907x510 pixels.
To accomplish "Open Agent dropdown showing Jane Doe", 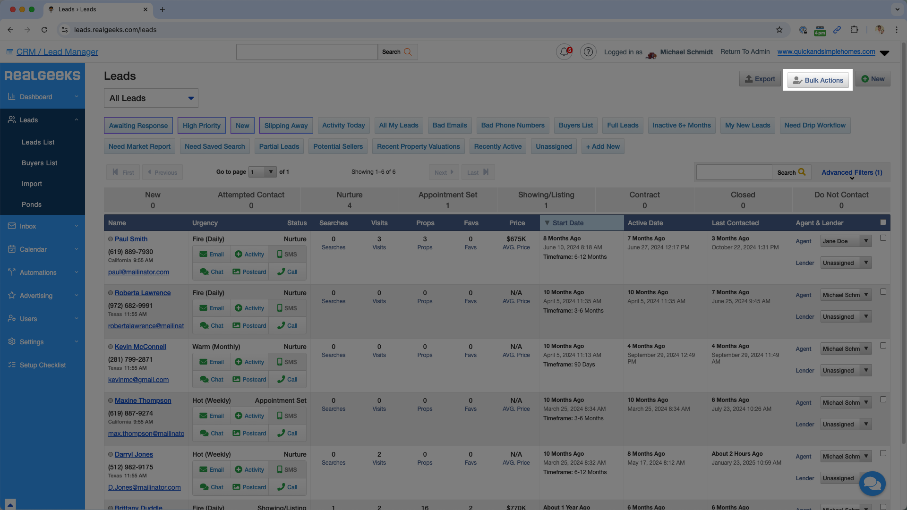I will coord(846,241).
